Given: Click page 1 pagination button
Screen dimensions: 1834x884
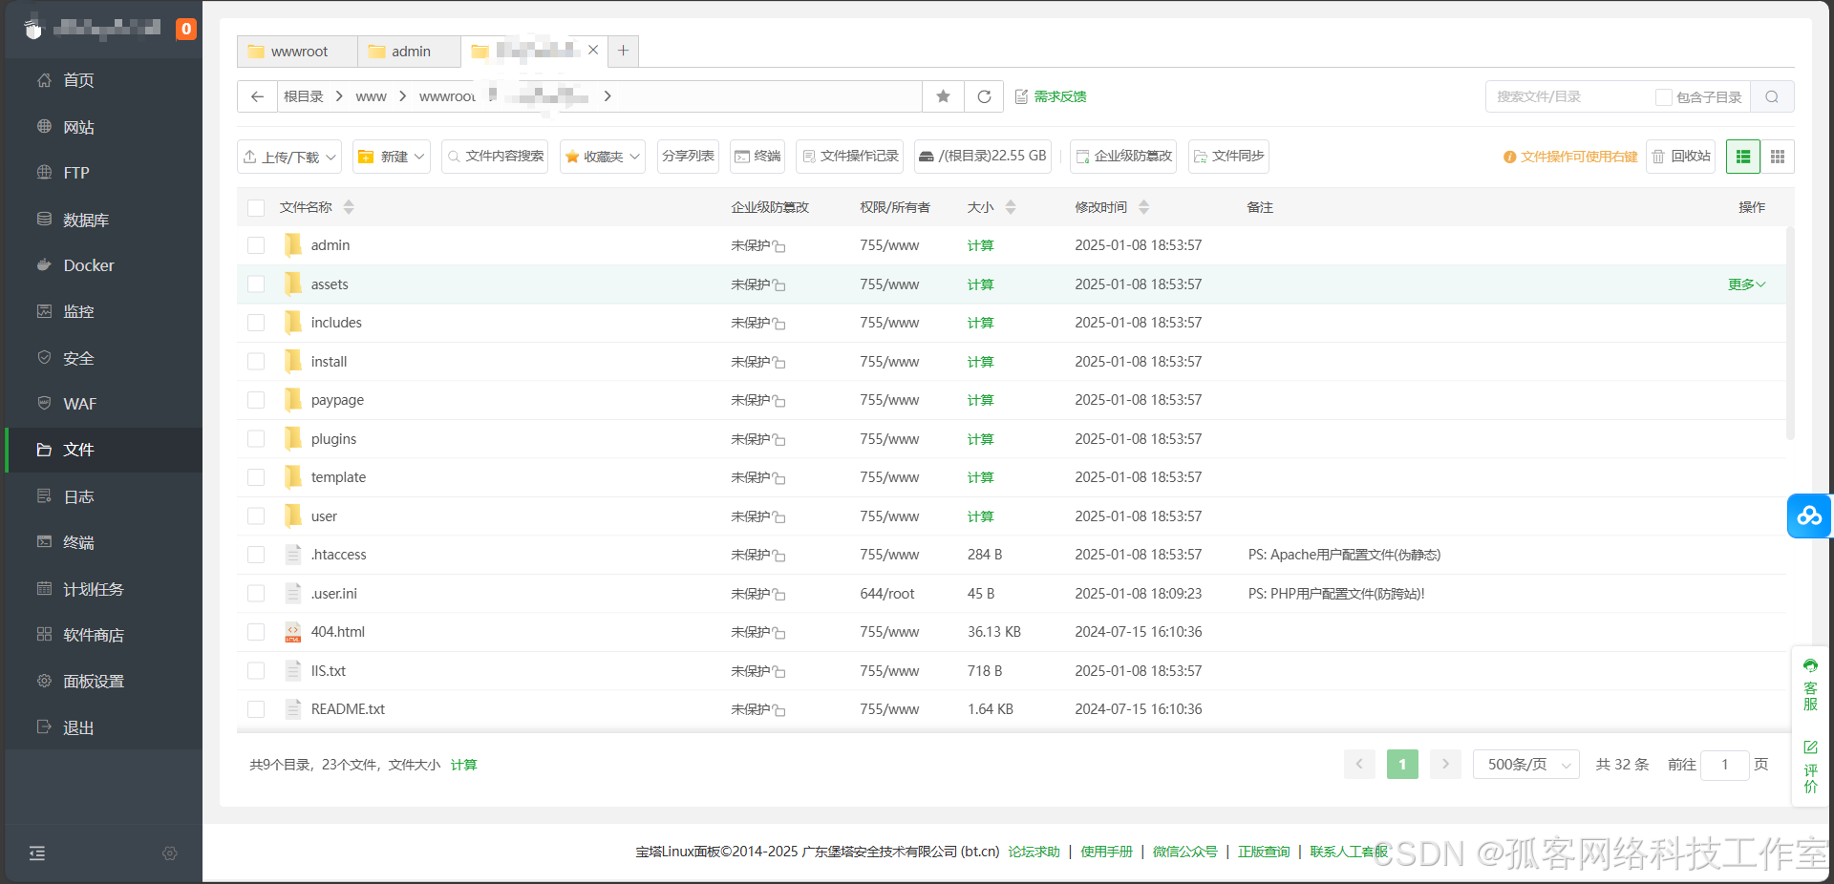Looking at the screenshot, I should (x=1402, y=764).
